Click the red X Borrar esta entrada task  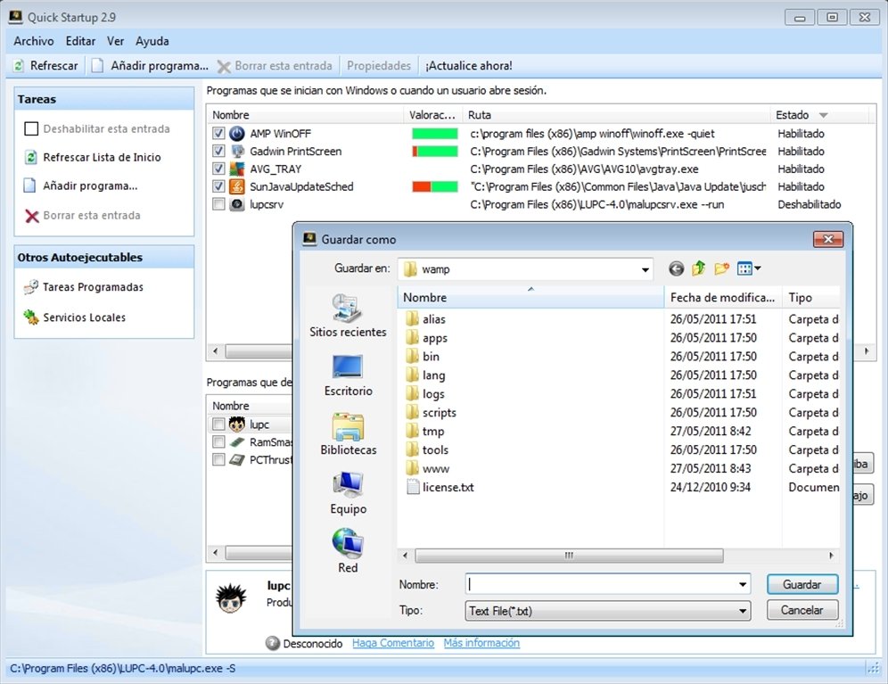[x=32, y=216]
